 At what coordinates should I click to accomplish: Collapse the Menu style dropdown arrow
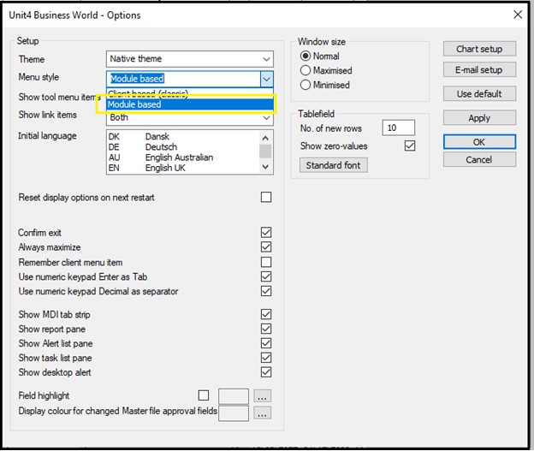(267, 79)
